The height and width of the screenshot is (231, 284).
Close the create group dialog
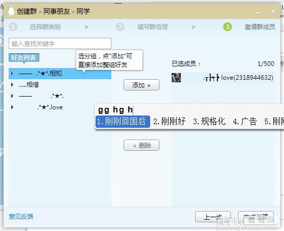pos(273,11)
